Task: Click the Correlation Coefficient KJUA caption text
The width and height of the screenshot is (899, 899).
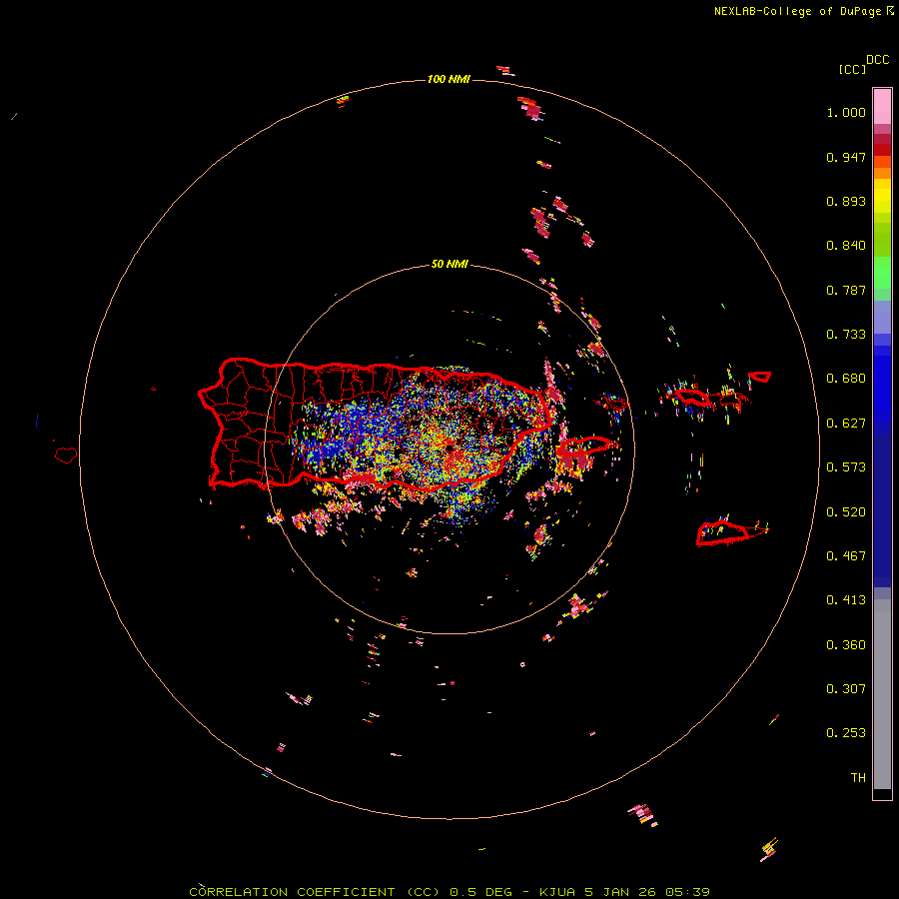Action: click(449, 892)
